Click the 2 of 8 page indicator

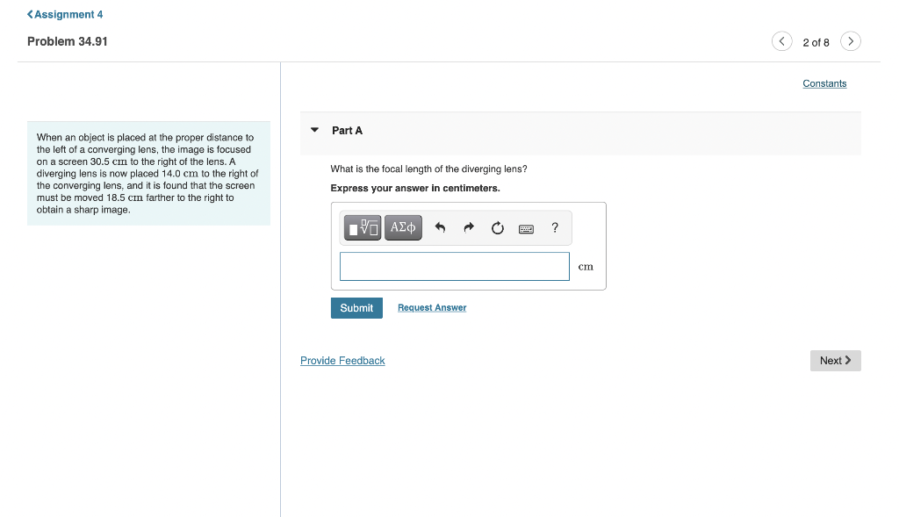(816, 42)
